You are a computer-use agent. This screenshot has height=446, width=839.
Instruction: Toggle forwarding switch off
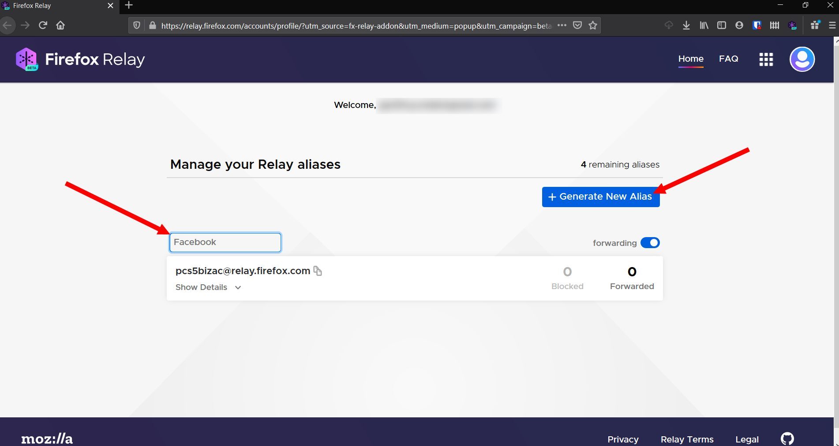click(x=650, y=243)
